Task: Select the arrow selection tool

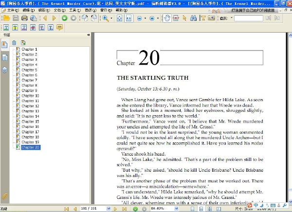Action: (x=184, y=18)
